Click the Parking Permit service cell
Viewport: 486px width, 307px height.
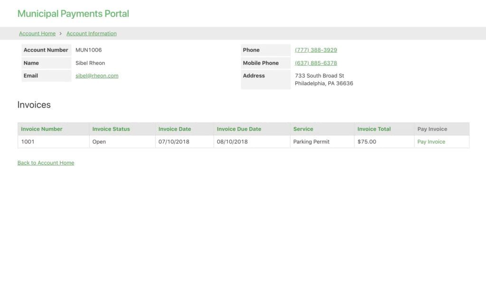tap(311, 142)
